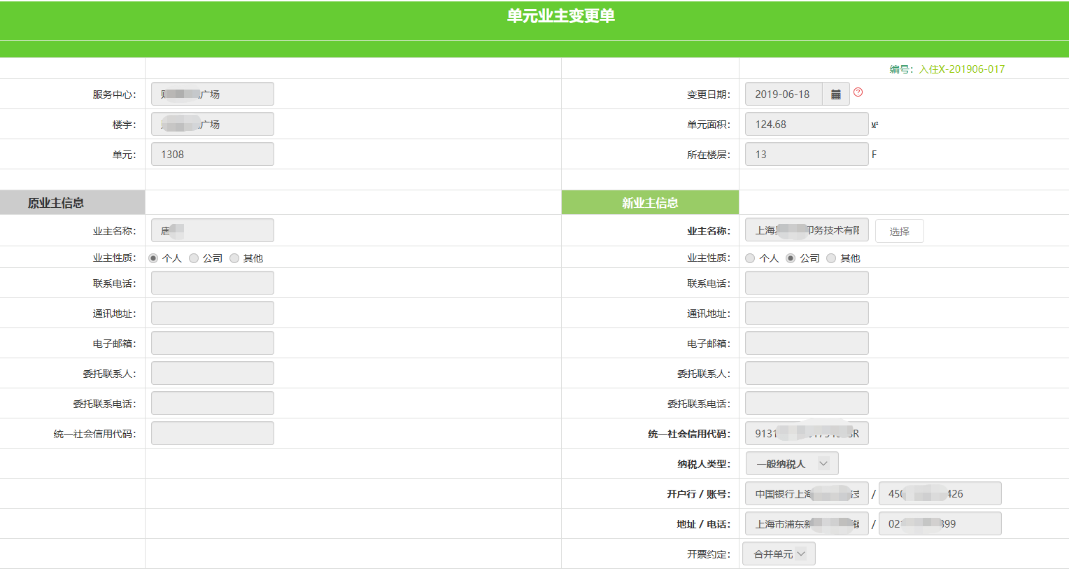1069x571 pixels.
Task: Choose 其他 under new owner 业主性质
Action: tap(832, 258)
